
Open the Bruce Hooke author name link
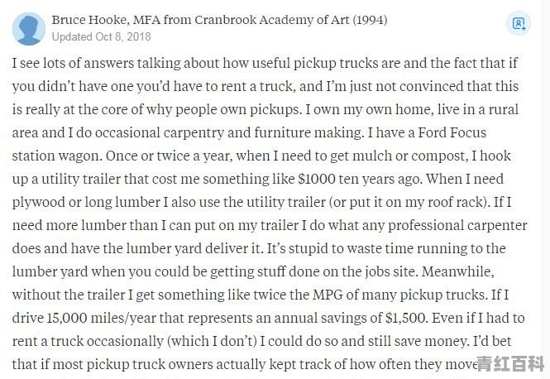point(90,20)
